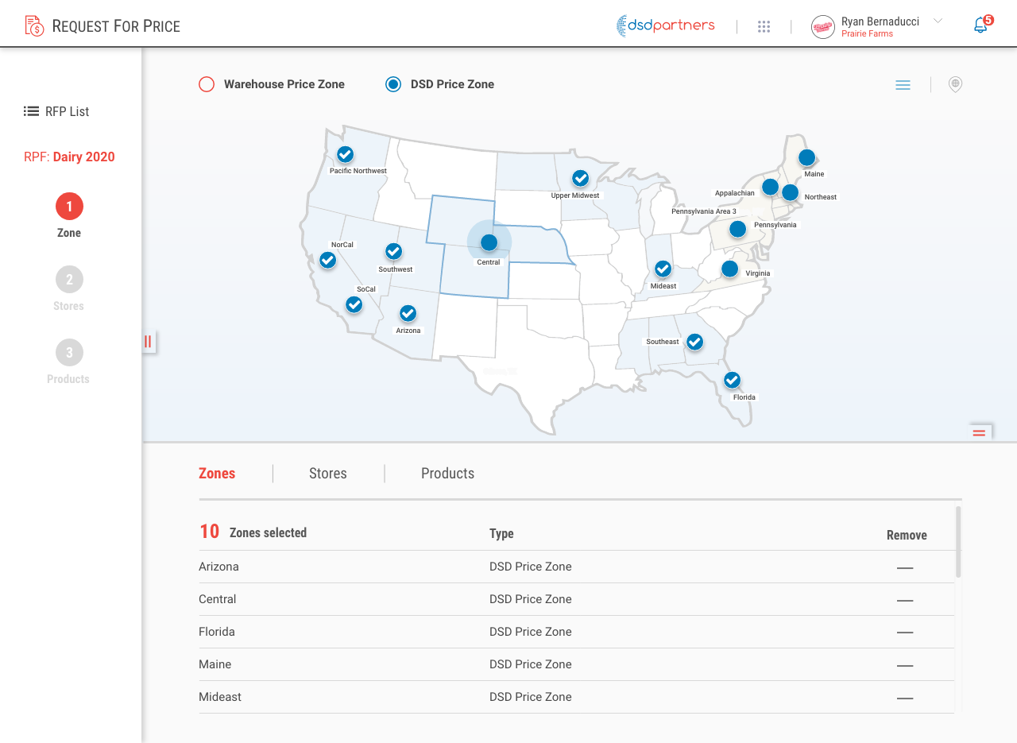This screenshot has width=1017, height=743.
Task: Remove the Arizona zone from list
Action: click(x=904, y=567)
